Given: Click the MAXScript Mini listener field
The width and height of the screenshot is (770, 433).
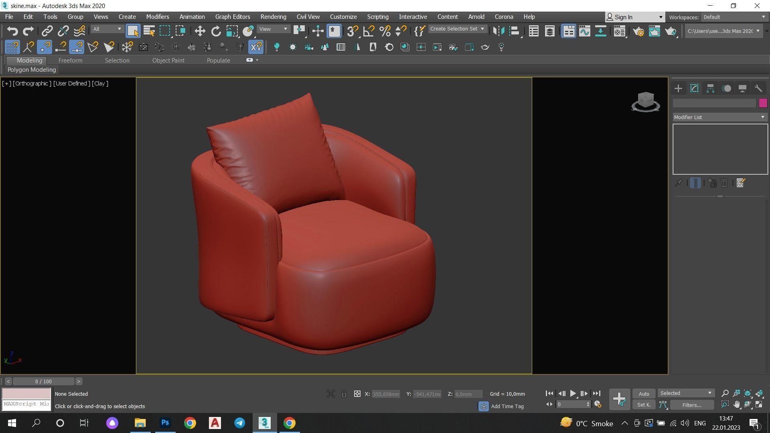Looking at the screenshot, I should [26, 404].
